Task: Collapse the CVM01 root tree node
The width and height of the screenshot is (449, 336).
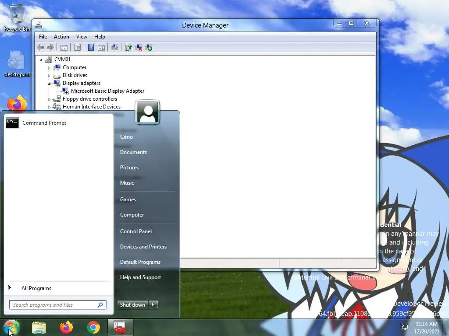Action: [41, 59]
